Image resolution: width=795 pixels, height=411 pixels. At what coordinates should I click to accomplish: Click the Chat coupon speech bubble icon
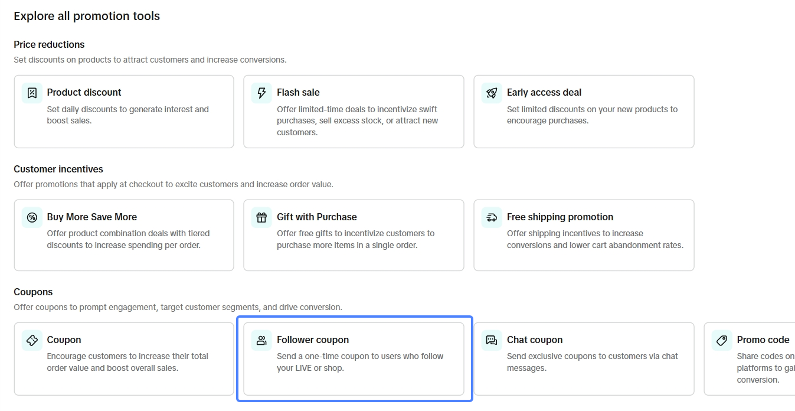492,340
